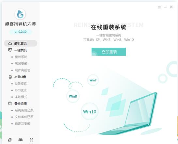Click the monitor icon beside 一键装机
Viewport: 178px width, 144px height.
[10, 50]
